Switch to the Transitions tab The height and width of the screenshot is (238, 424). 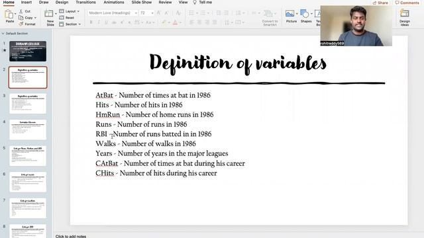click(x=85, y=2)
